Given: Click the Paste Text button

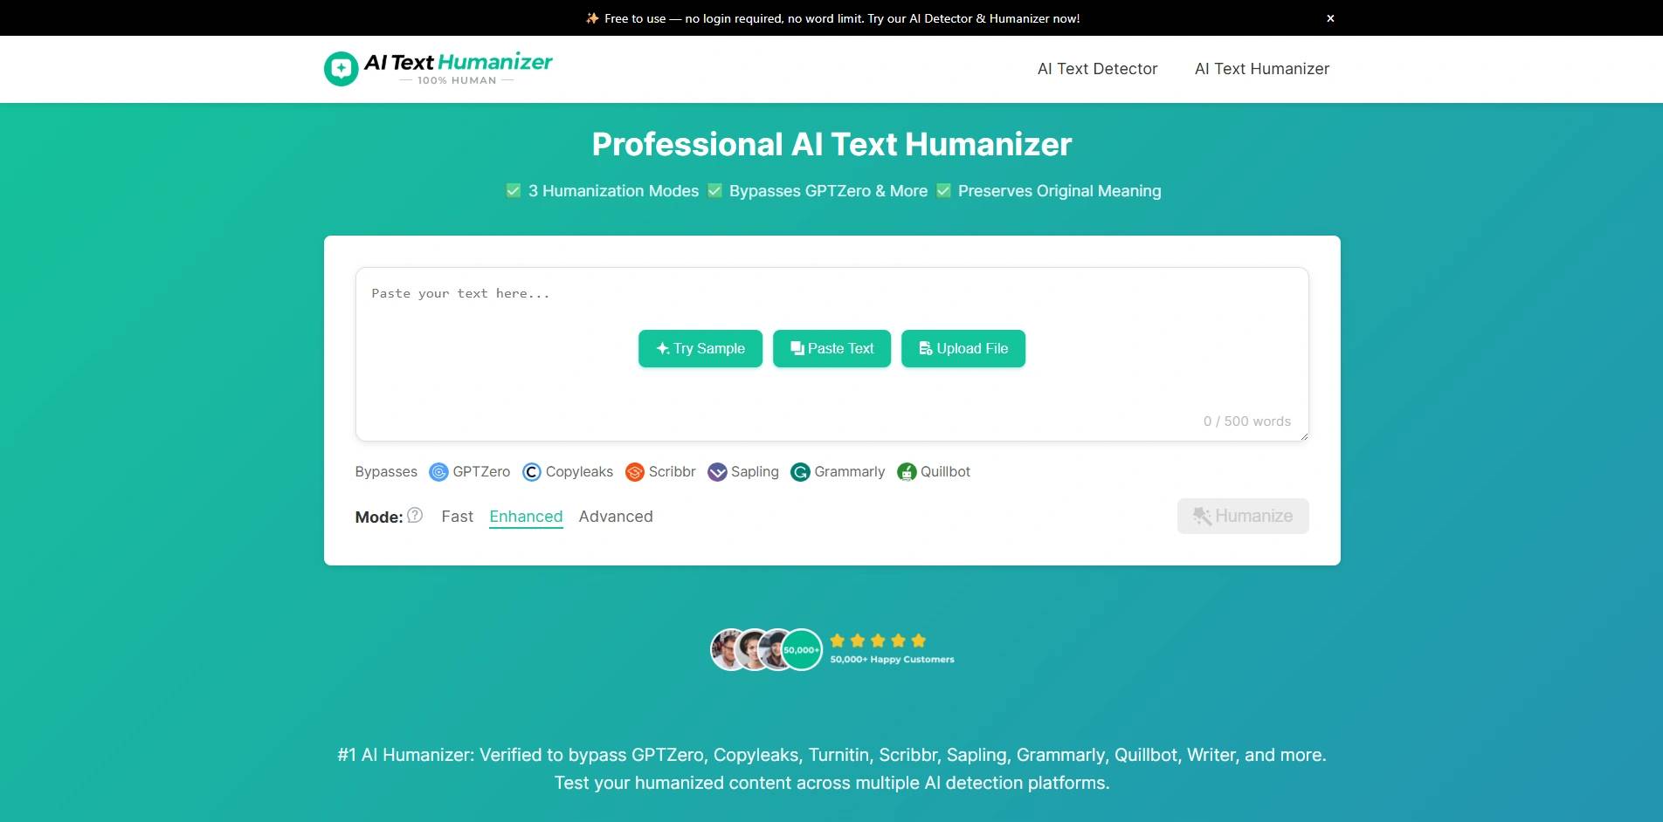Looking at the screenshot, I should 831,348.
